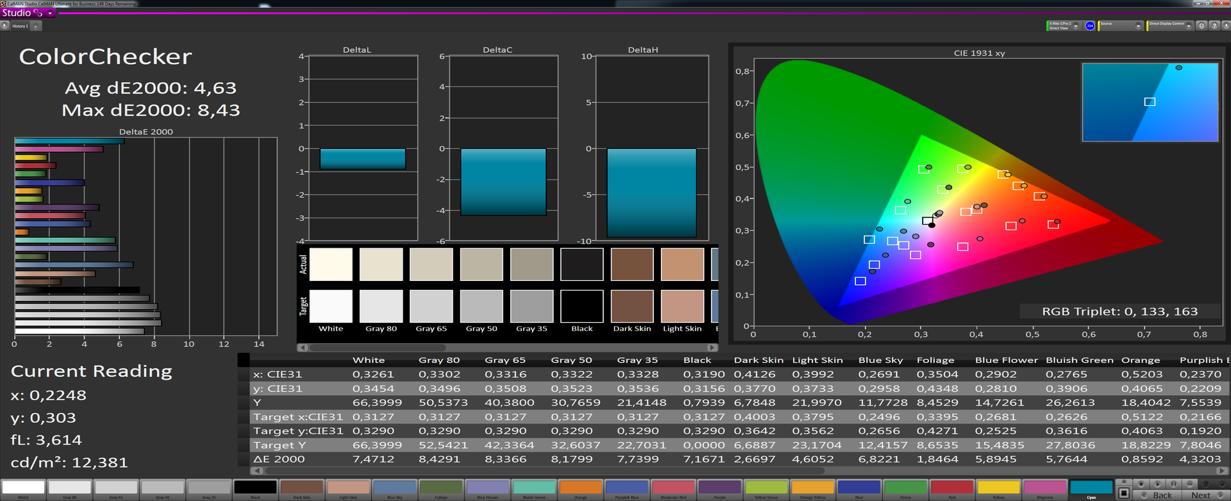Click the blue 214 meter mode circle
The height and width of the screenshot is (501, 1231).
click(x=1090, y=26)
